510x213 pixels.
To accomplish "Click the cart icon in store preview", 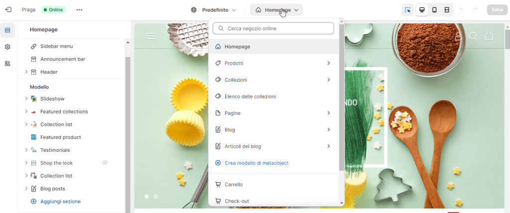I will pos(489,36).
